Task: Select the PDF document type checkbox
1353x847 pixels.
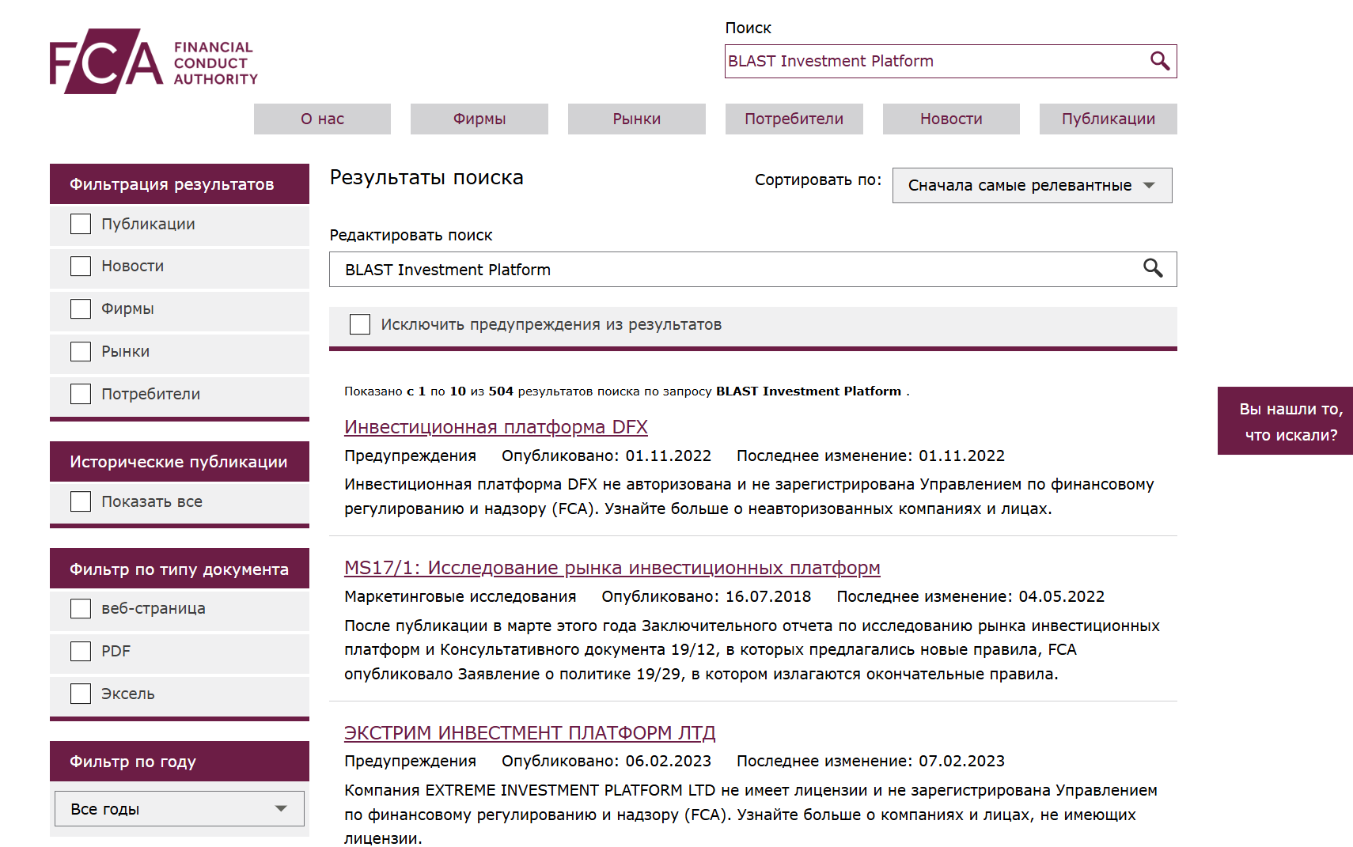Action: click(81, 651)
